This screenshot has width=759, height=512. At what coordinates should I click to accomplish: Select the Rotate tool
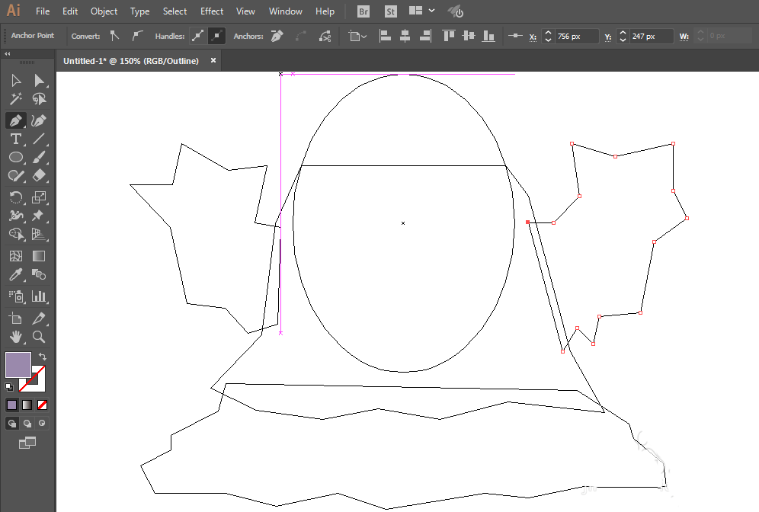pyautogui.click(x=15, y=197)
